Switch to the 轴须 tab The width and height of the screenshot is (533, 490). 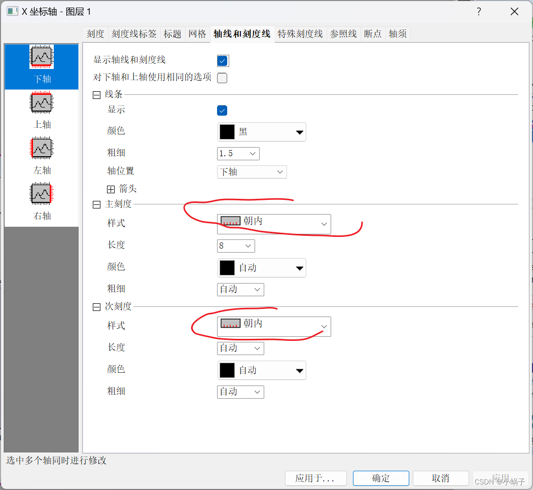[x=398, y=34]
